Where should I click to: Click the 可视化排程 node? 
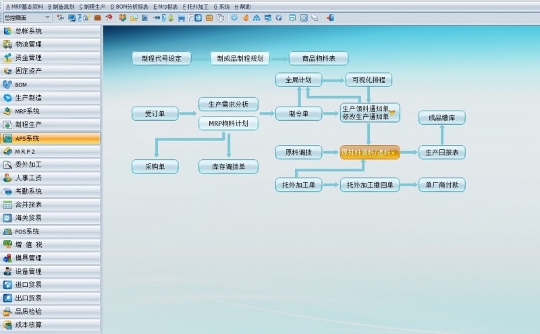point(369,80)
